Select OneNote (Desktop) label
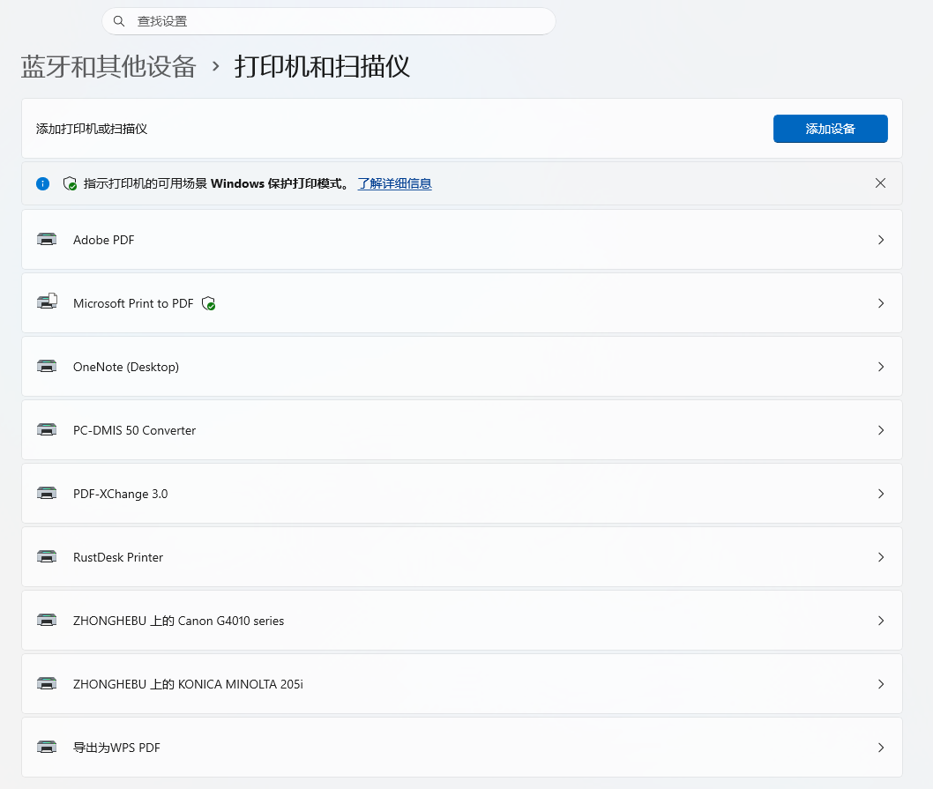 click(x=125, y=367)
